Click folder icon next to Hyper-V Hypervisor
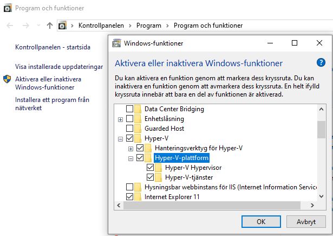 (x=158, y=168)
